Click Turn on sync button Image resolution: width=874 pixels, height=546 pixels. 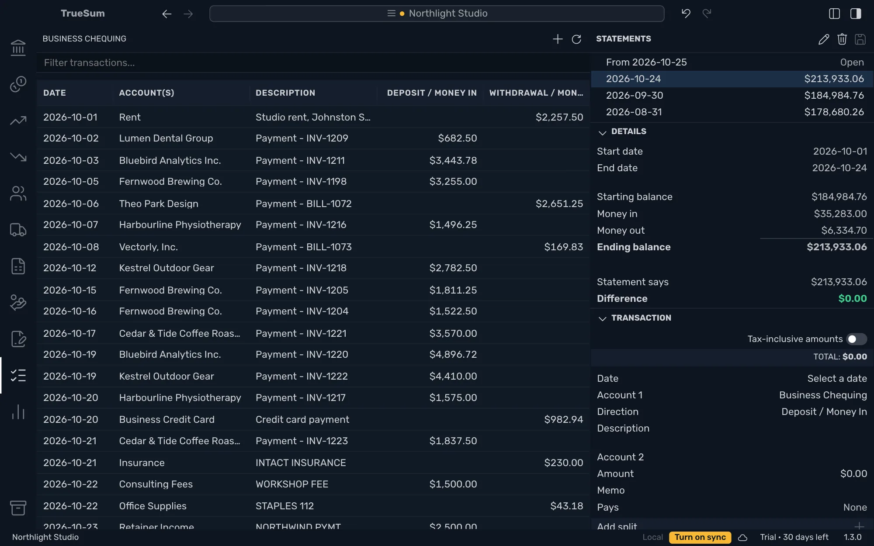pyautogui.click(x=700, y=537)
